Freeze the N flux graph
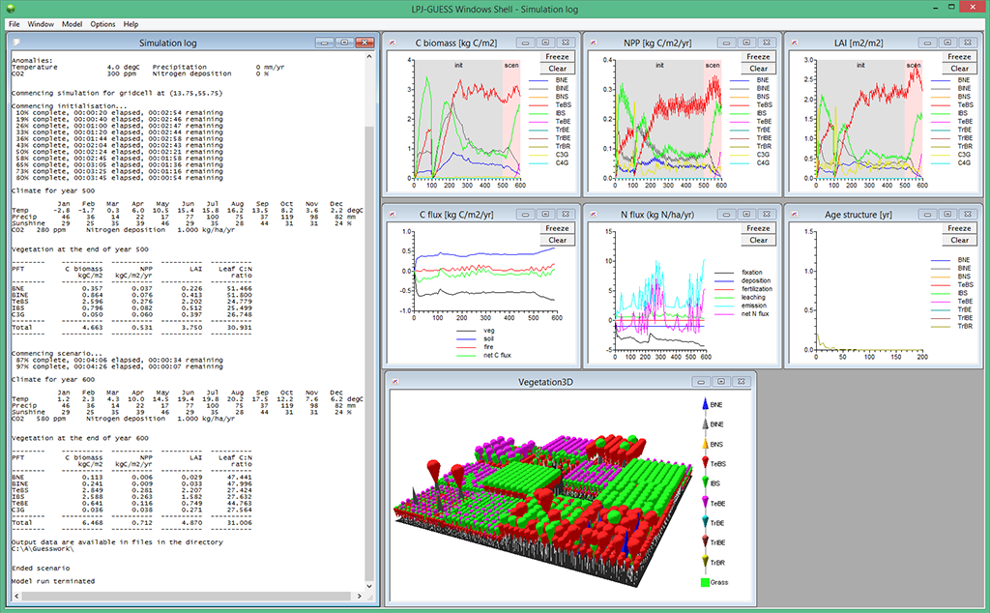The image size is (990, 613). pos(758,228)
